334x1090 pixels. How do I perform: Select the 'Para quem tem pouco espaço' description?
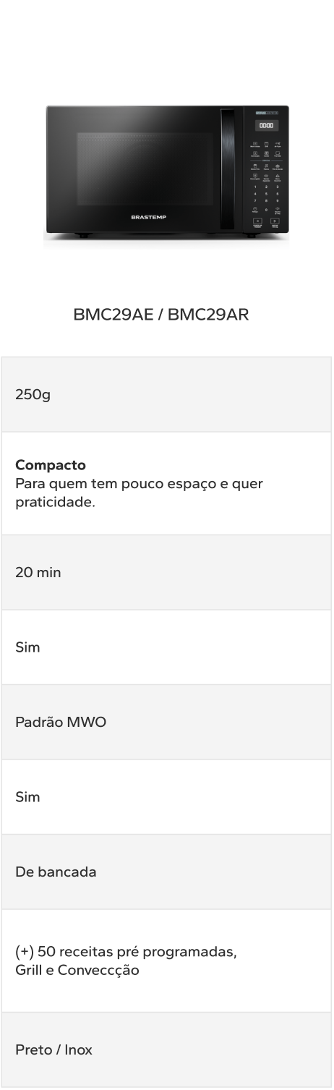tap(139, 492)
